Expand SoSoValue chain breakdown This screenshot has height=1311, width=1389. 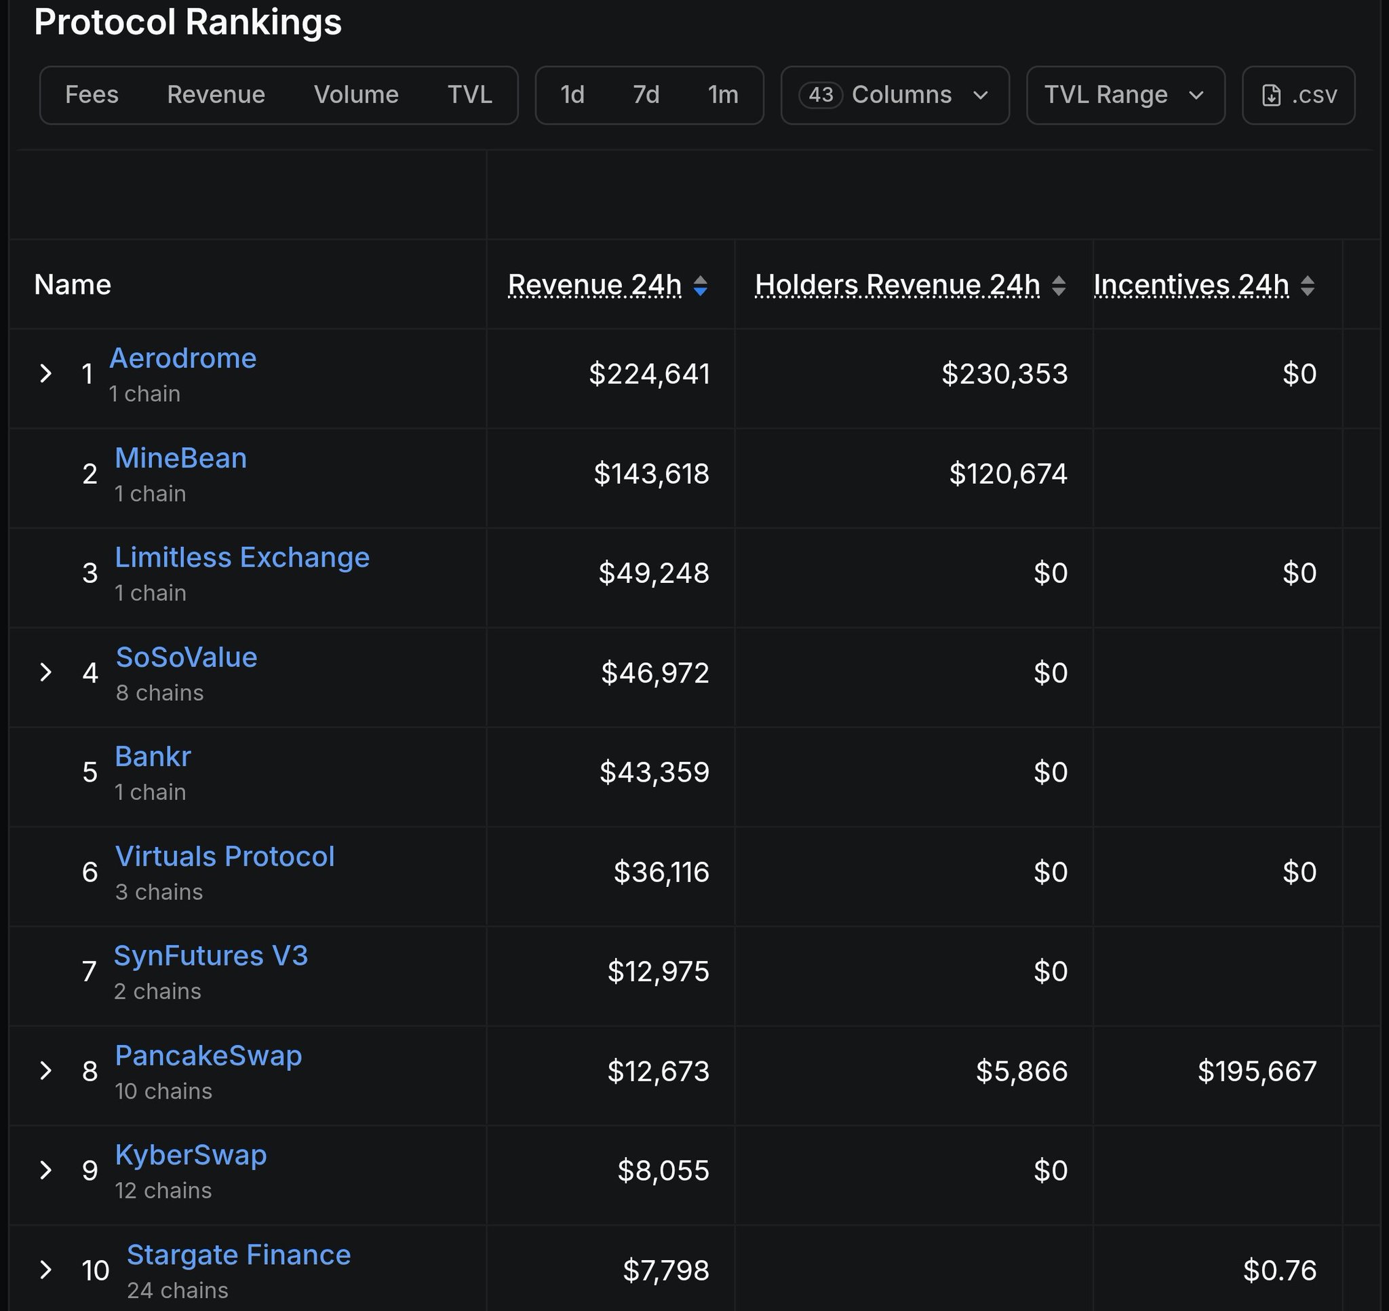coord(46,672)
